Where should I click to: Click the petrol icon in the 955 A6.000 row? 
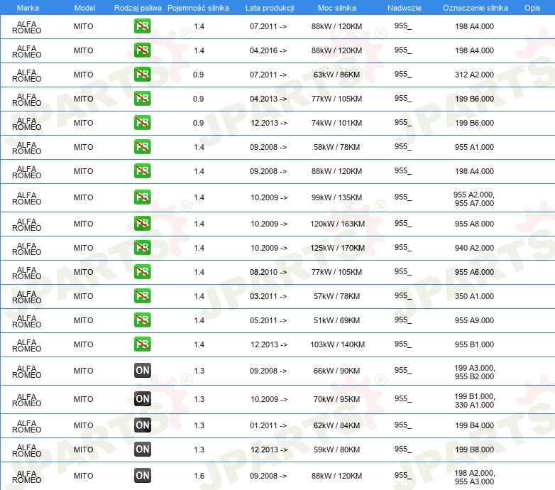click(x=142, y=271)
